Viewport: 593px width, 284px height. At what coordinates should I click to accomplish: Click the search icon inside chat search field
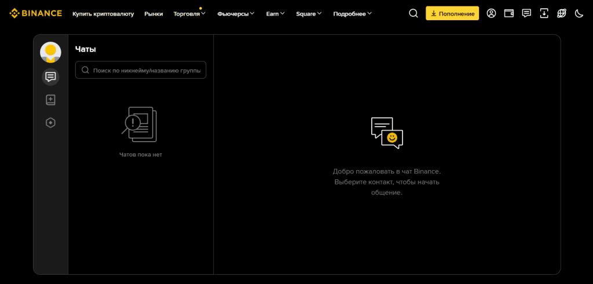tap(86, 70)
